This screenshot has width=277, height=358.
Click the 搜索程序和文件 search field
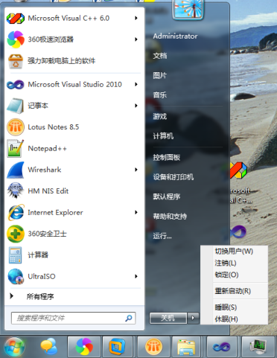pos(73,318)
